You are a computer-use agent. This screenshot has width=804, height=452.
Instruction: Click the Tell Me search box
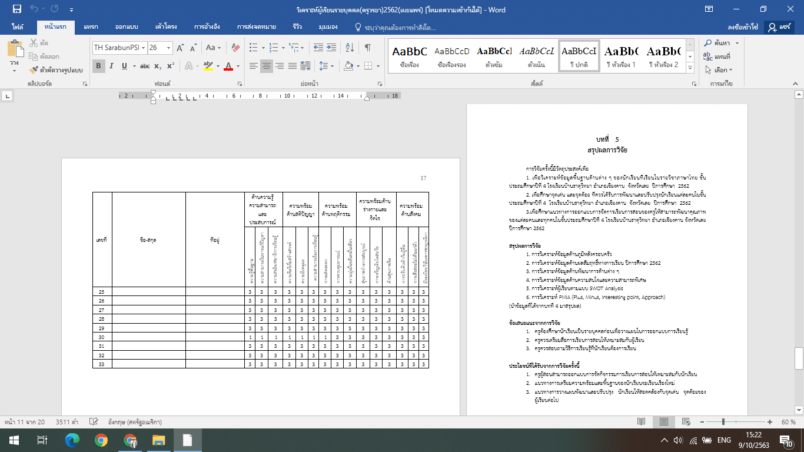pos(396,27)
